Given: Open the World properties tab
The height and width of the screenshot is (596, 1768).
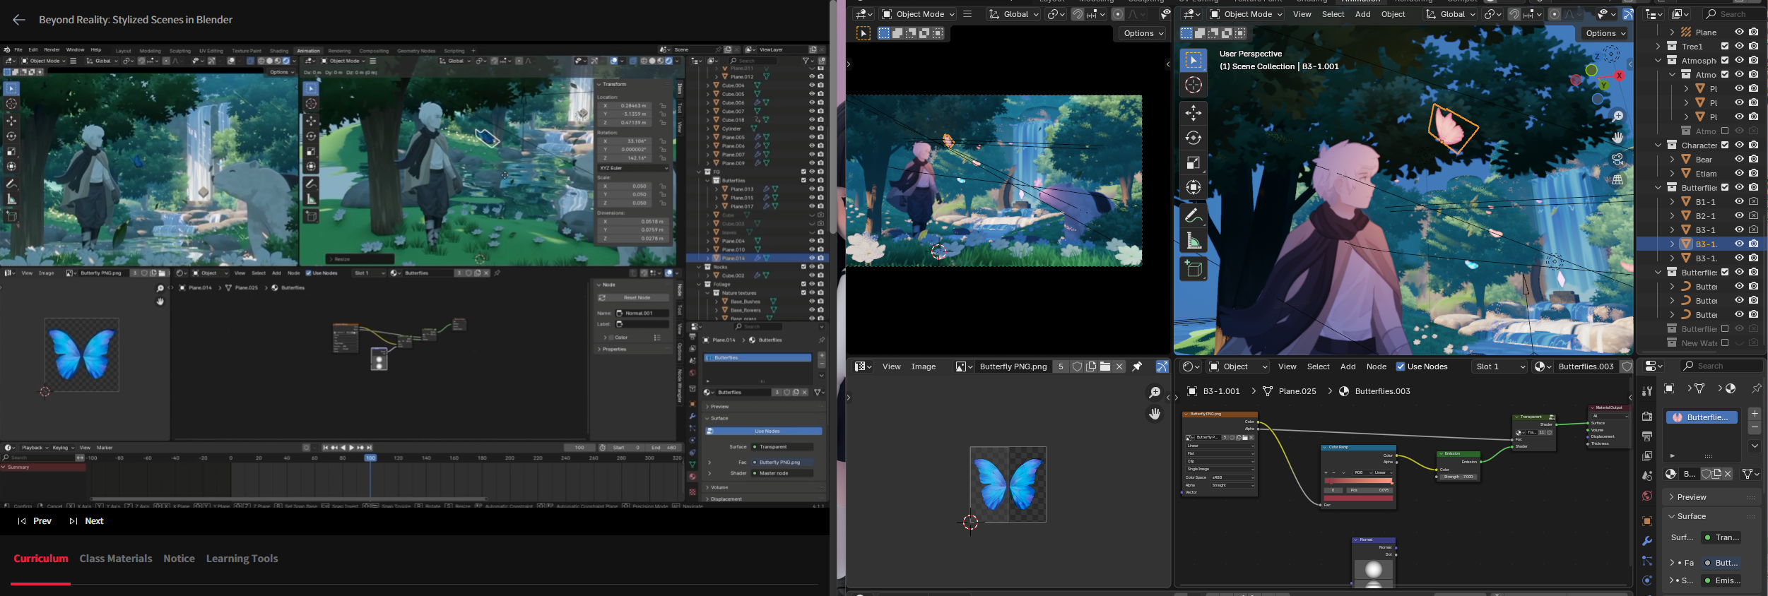Looking at the screenshot, I should pos(1647,496).
